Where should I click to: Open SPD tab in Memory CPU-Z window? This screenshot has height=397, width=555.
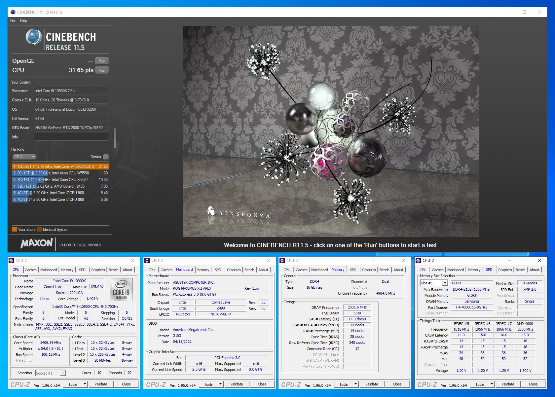(x=353, y=270)
